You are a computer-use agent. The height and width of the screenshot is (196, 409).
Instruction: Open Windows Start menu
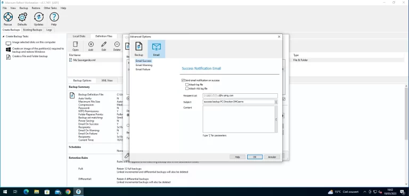[5, 192]
